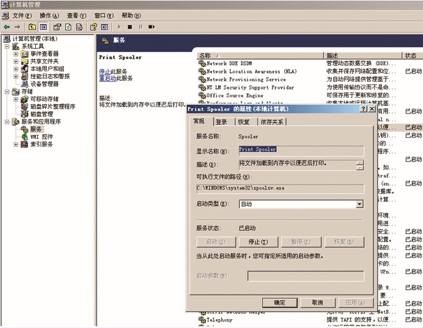Open the Properties toolbar icon
The width and height of the screenshot is (423, 328).
pyautogui.click(x=57, y=27)
